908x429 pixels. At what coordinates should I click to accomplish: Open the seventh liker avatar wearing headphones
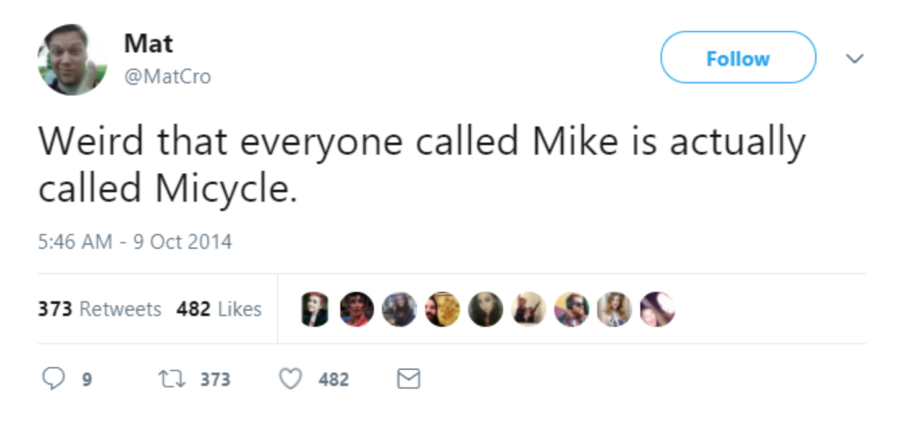(571, 309)
